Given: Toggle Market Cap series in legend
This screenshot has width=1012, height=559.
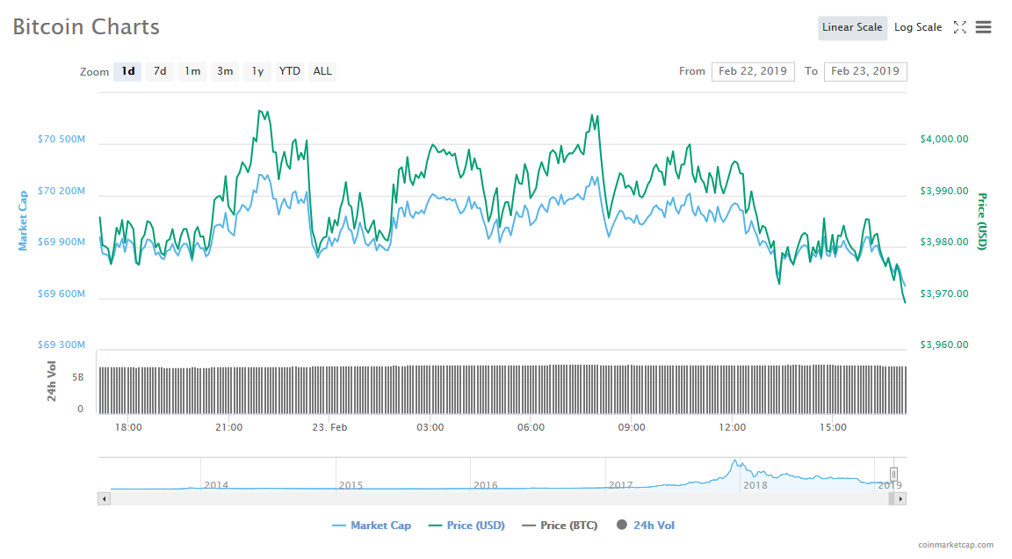Looking at the screenshot, I should pos(371,526).
